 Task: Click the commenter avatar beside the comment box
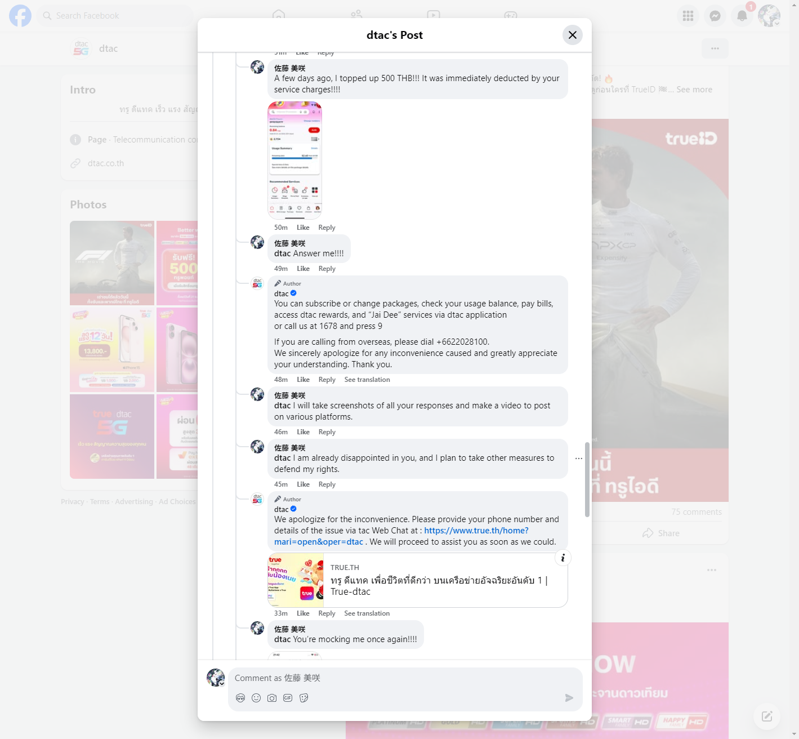point(216,678)
